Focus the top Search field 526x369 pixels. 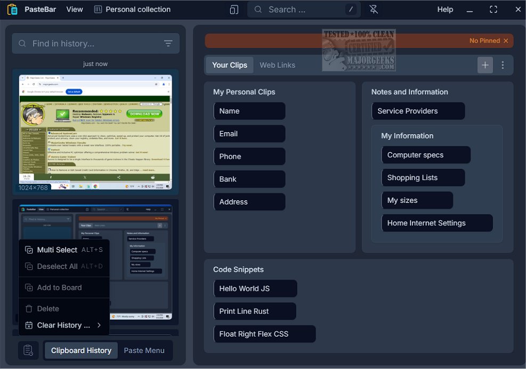[304, 10]
